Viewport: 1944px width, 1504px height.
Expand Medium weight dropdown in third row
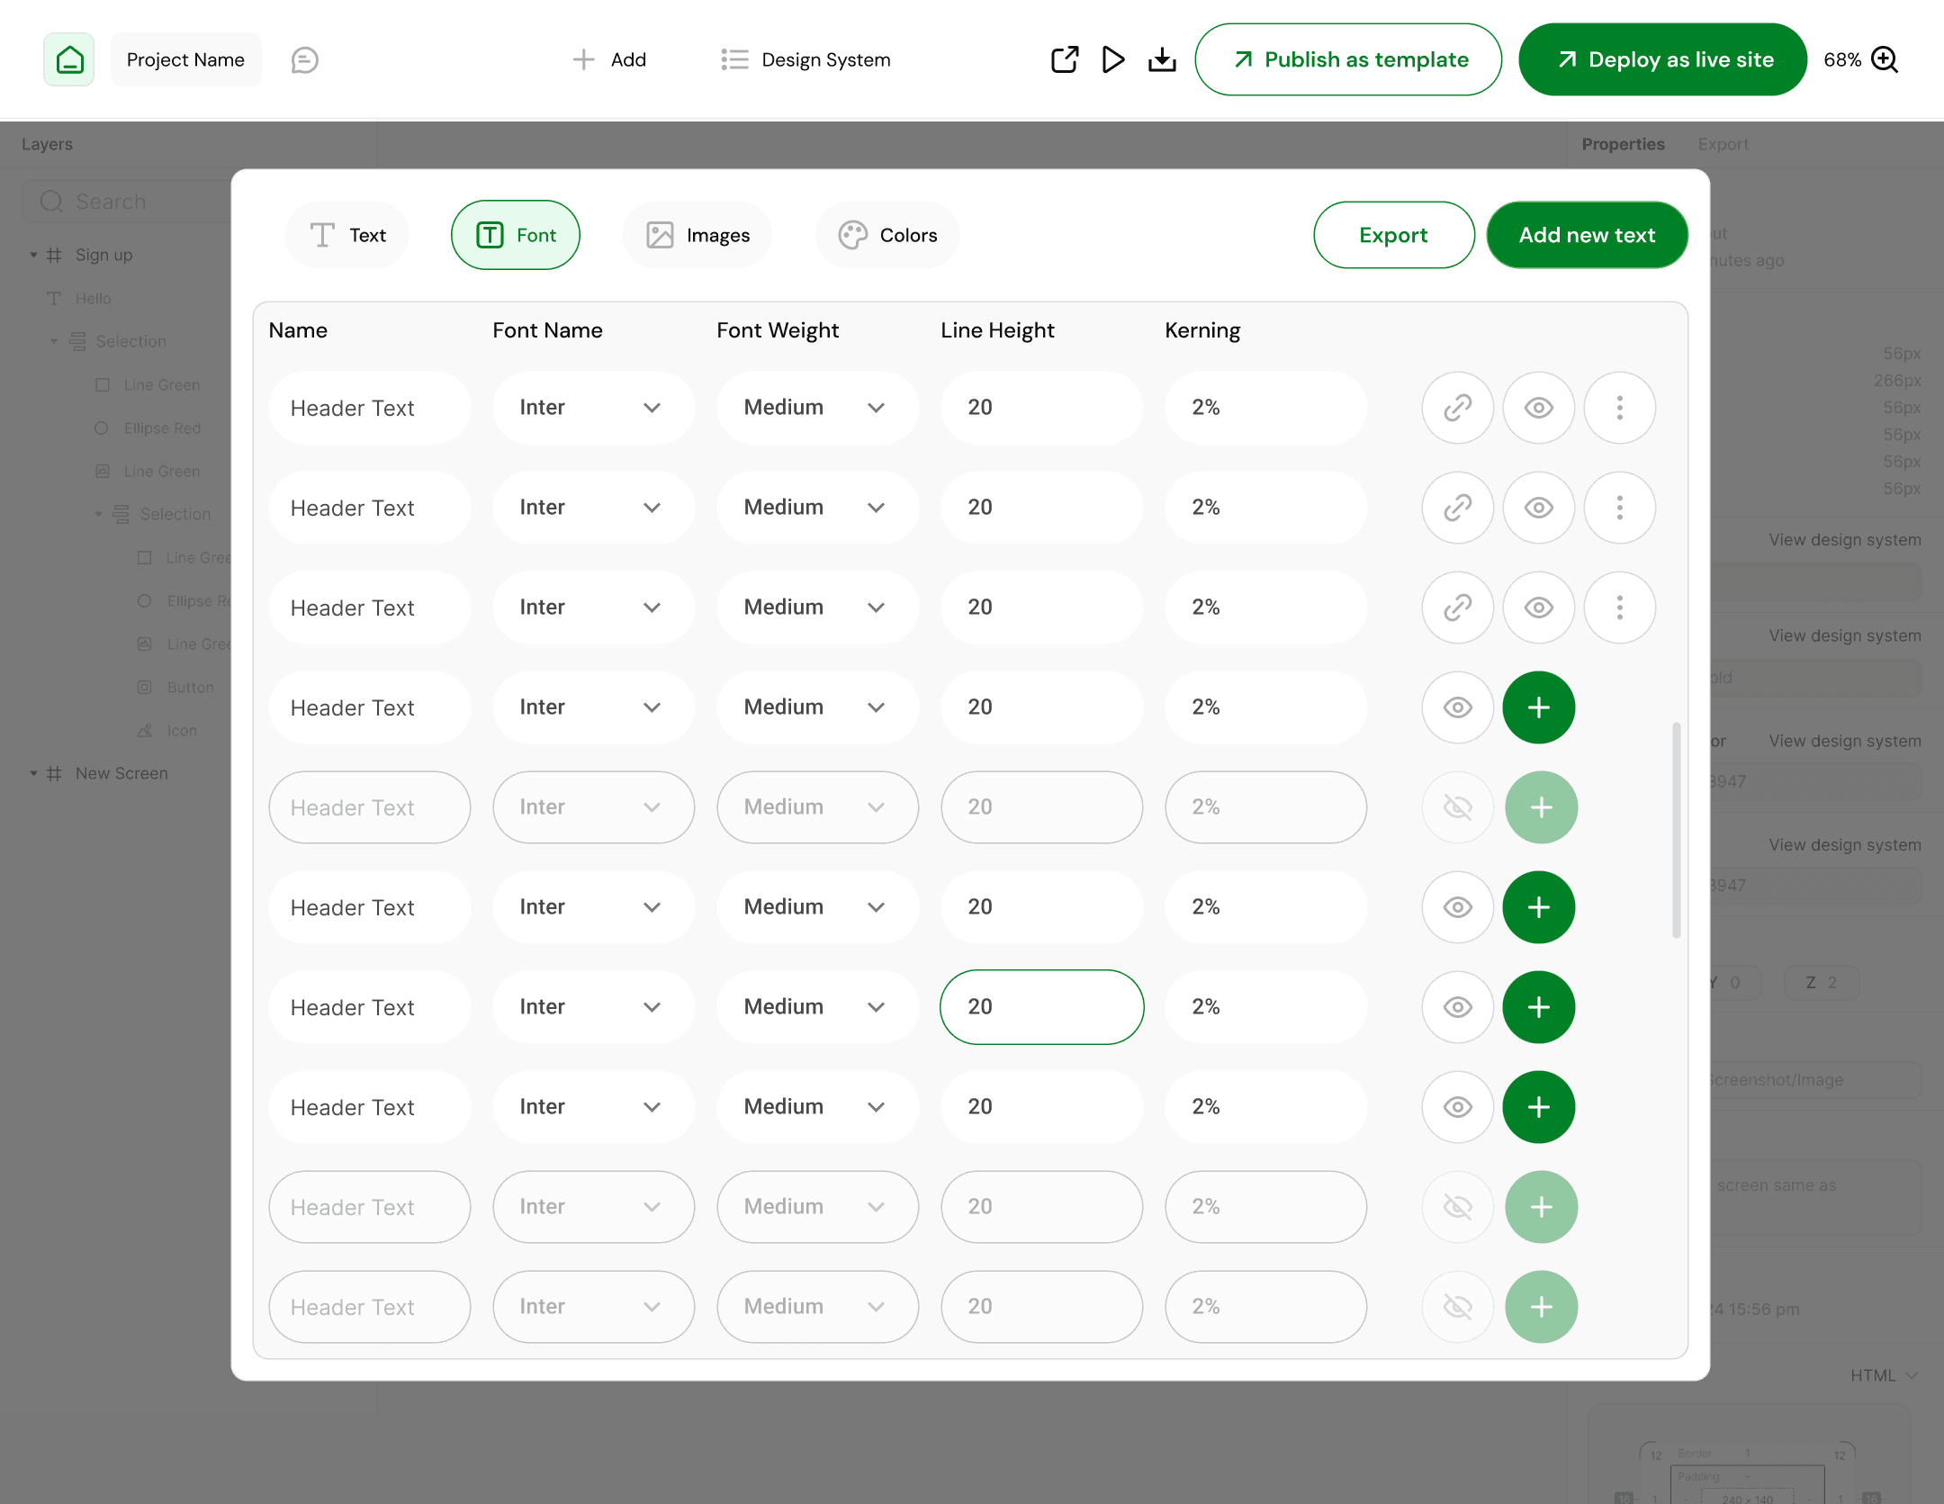click(x=816, y=608)
